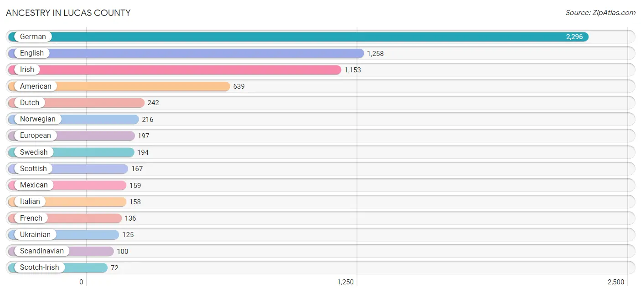Click the 197 value for European
The width and height of the screenshot is (641, 293).
[x=144, y=136]
